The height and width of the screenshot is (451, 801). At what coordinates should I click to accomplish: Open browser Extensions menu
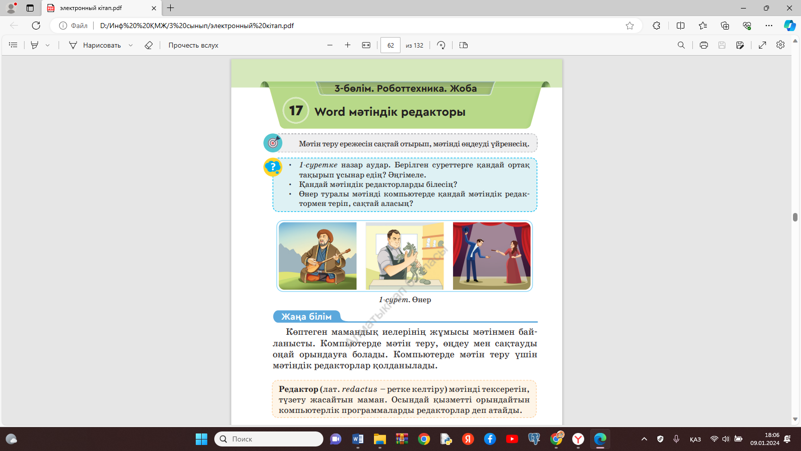pos(657,26)
